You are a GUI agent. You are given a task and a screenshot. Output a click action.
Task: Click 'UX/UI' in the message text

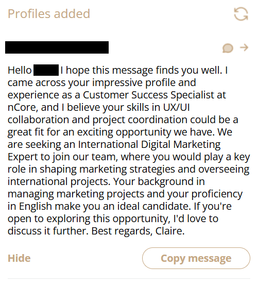coord(176,107)
